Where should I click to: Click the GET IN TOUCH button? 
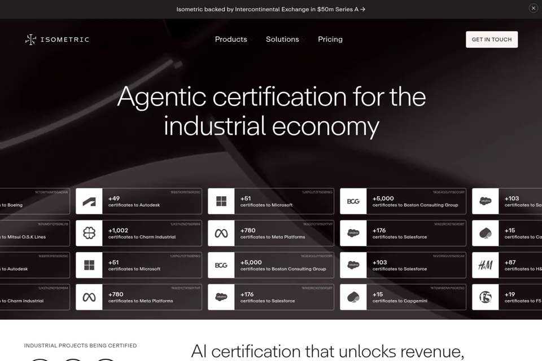pos(492,39)
